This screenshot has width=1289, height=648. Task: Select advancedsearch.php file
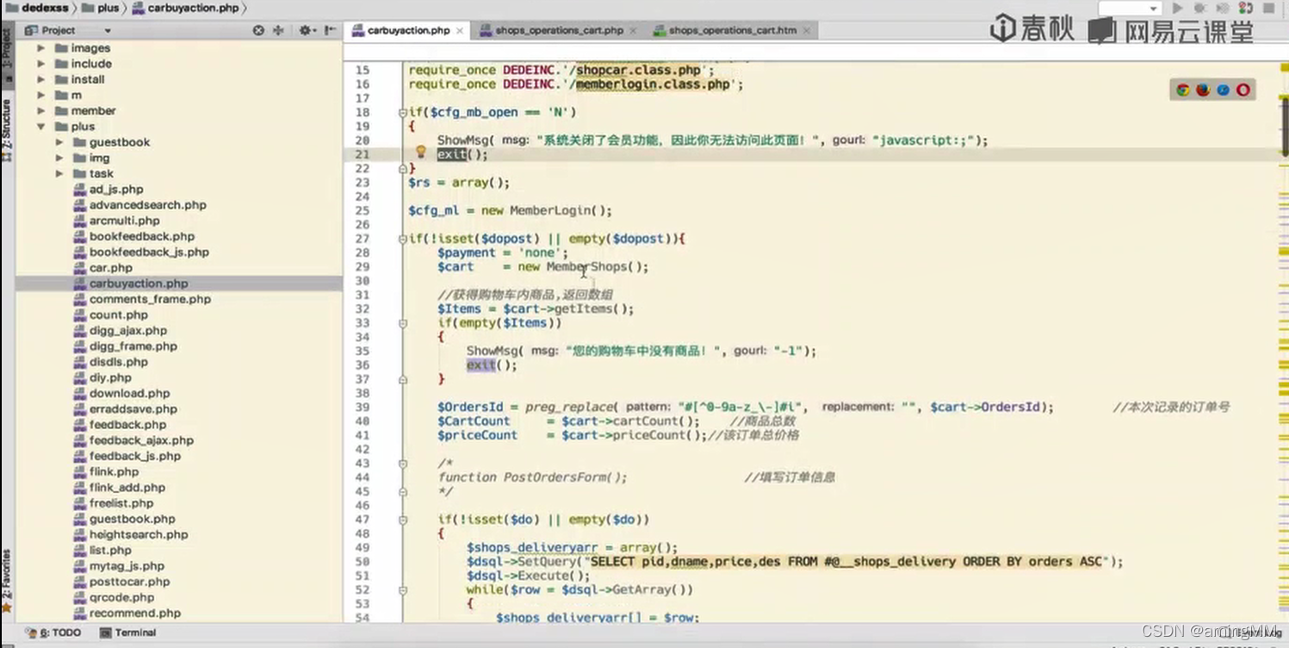click(x=147, y=205)
